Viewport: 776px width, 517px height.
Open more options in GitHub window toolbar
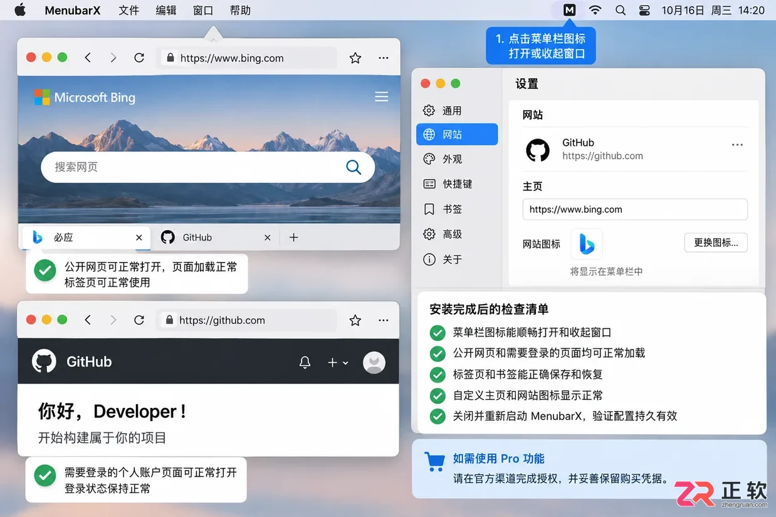tap(384, 320)
